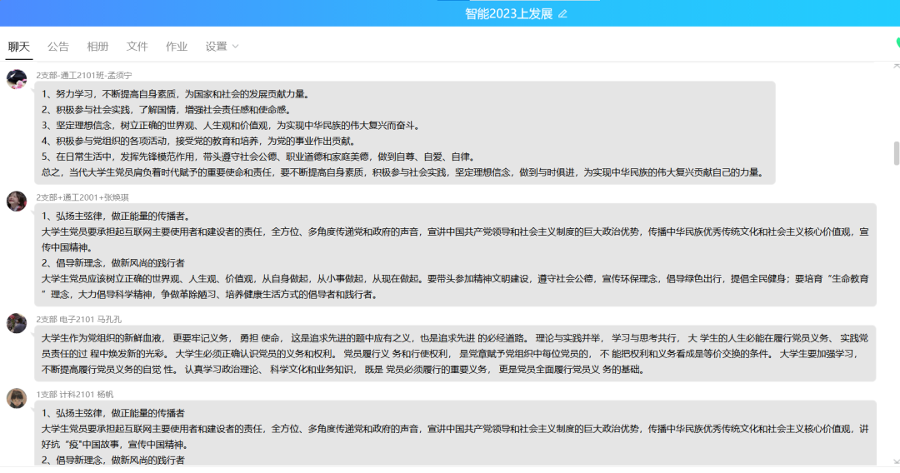Go to the 相册 album tab
The width and height of the screenshot is (900, 473).
97,47
